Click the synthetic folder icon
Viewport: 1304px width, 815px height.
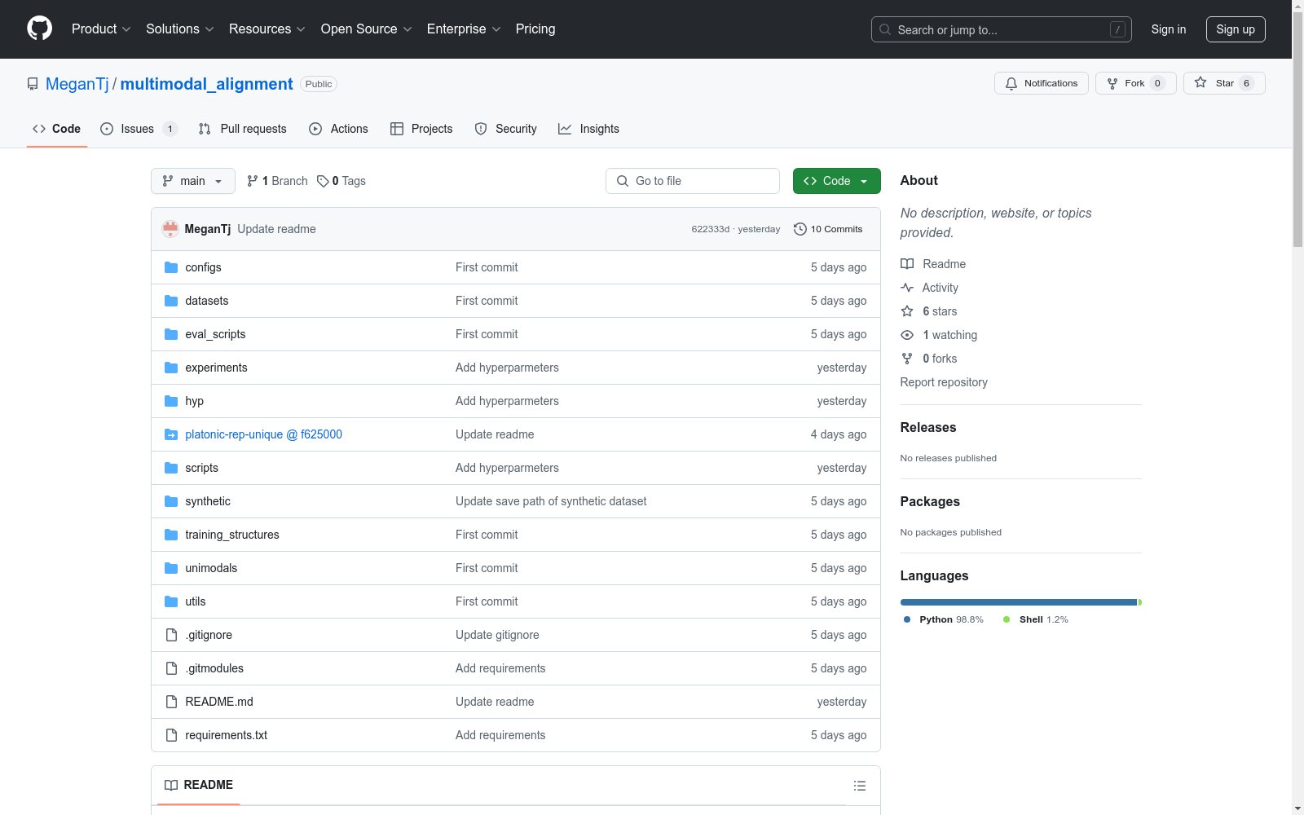point(171,501)
